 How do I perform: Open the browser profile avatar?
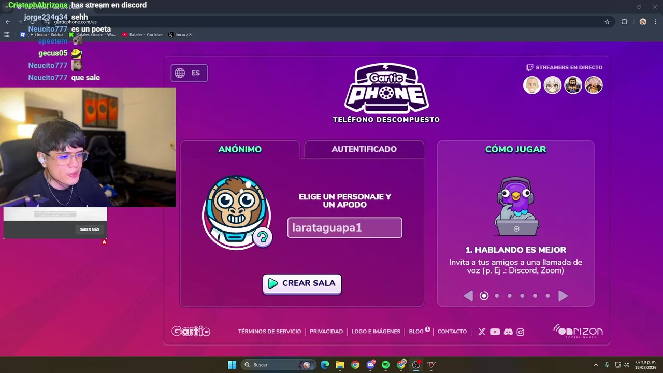(643, 22)
